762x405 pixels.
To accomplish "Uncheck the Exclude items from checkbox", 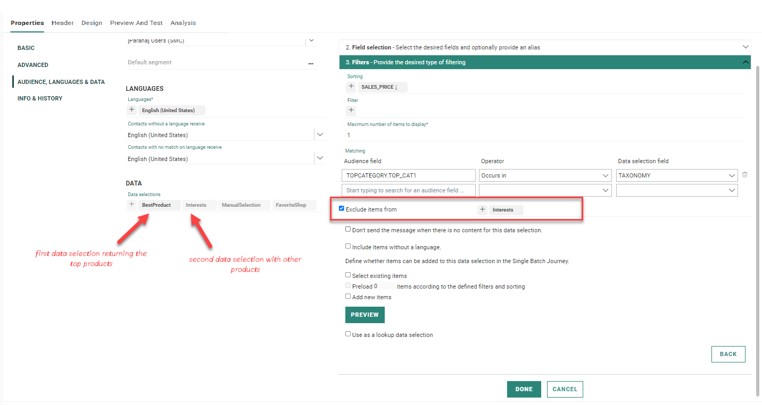I will 342,209.
